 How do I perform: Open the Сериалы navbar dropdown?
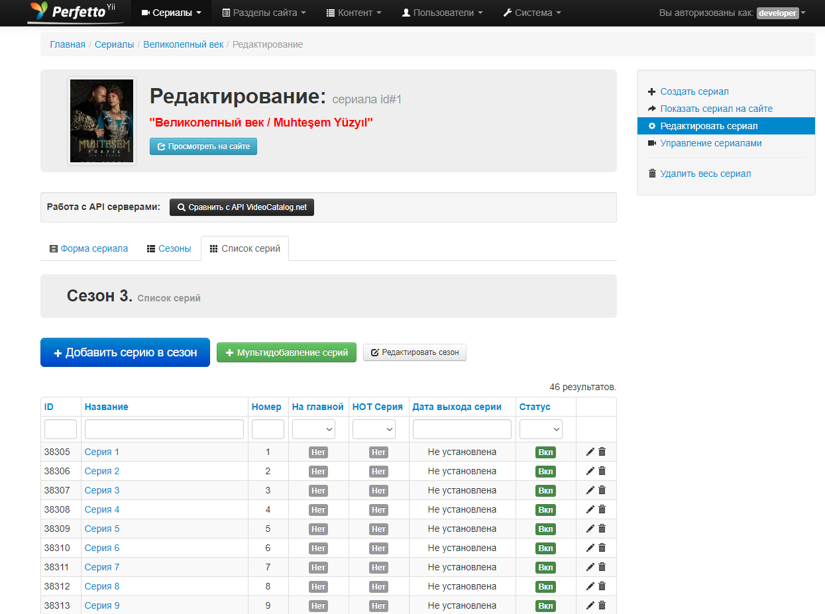[171, 13]
